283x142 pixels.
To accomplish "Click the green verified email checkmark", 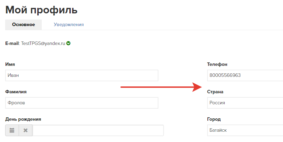I will point(68,44).
